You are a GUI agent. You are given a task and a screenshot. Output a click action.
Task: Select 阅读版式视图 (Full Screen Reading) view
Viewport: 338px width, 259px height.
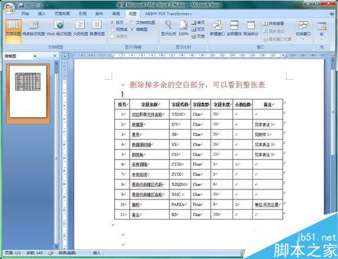34,28
